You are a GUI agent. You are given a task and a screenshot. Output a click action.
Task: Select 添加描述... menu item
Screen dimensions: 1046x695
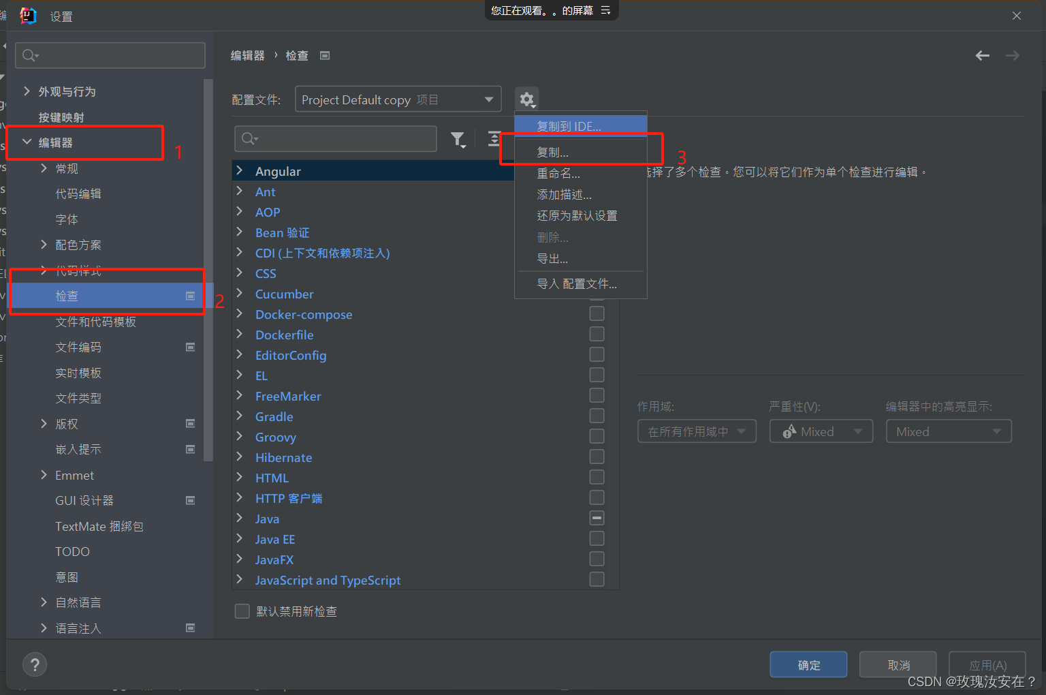pos(580,194)
